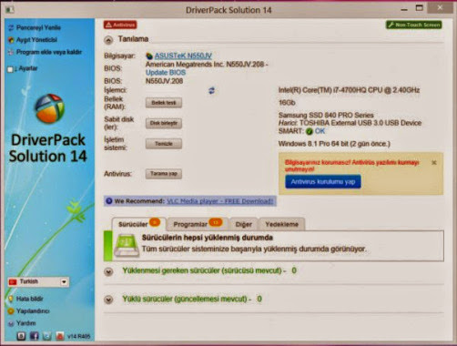457x346 pixels.
Task: Click the 16Gb RAM value
Action: [x=287, y=103]
